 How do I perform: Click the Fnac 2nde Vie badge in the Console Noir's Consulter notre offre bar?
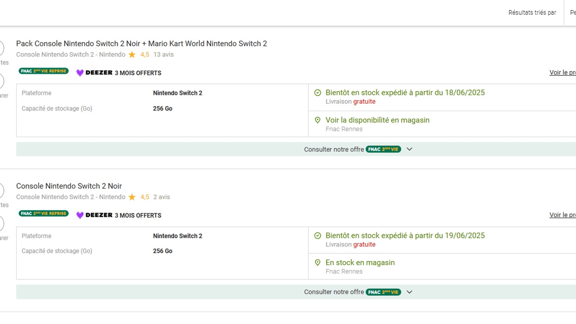click(383, 292)
